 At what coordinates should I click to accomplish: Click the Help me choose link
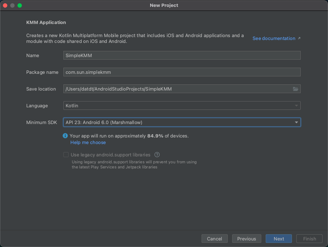(x=88, y=143)
